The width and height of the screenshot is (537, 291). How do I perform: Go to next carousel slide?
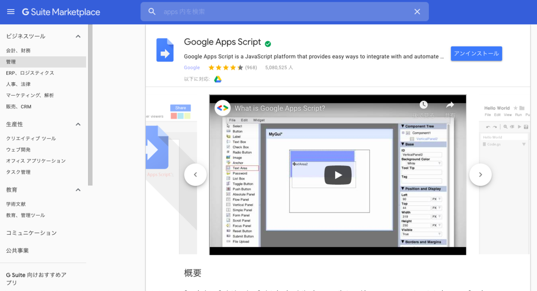click(x=480, y=175)
